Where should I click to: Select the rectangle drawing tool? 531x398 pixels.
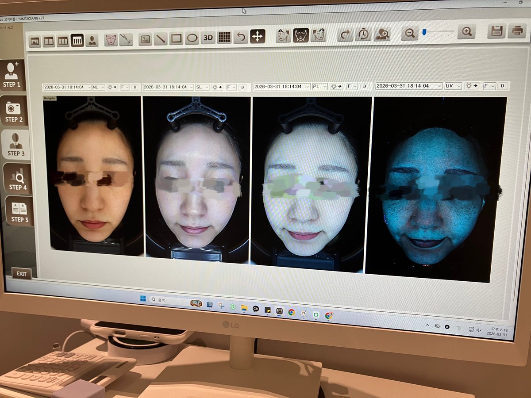coord(177,38)
